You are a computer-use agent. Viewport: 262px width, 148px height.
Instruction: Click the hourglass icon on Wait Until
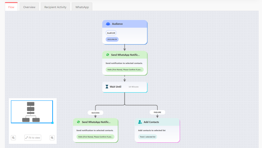tap(107, 87)
